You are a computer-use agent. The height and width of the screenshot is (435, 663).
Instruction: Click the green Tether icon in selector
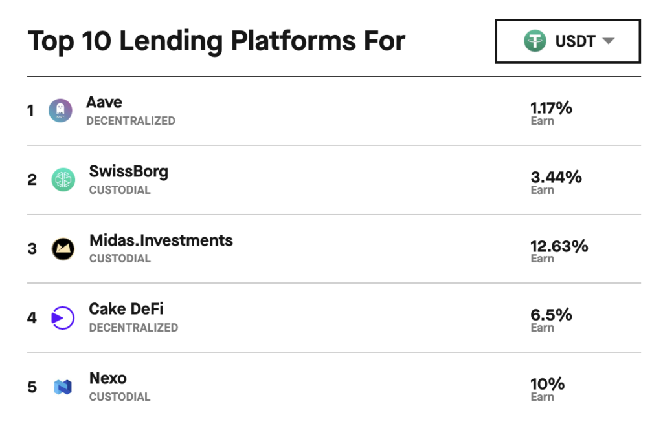point(535,41)
